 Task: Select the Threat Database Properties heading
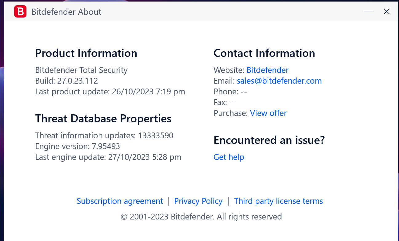(103, 119)
